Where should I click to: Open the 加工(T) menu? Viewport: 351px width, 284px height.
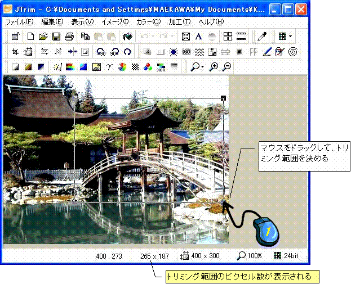tap(179, 22)
